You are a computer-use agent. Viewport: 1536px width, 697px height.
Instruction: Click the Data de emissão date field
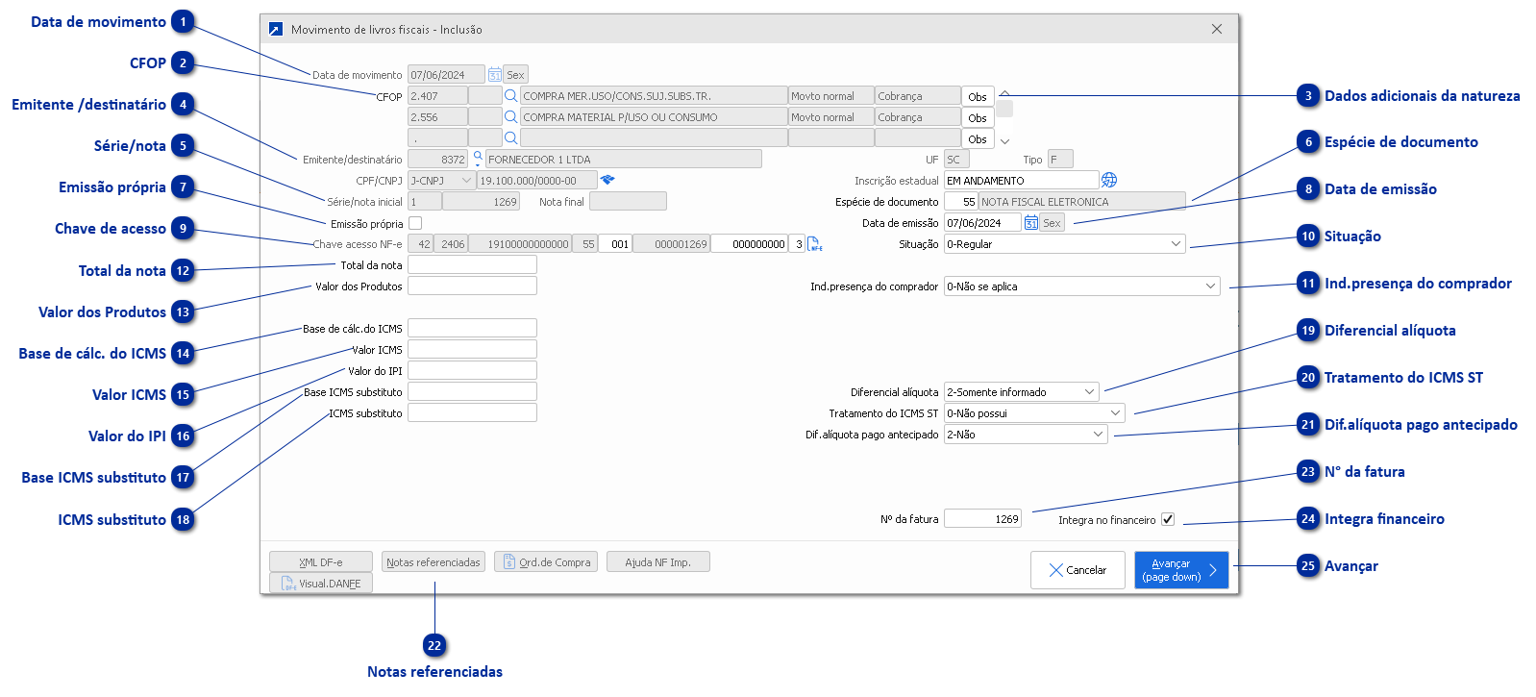pos(982,223)
